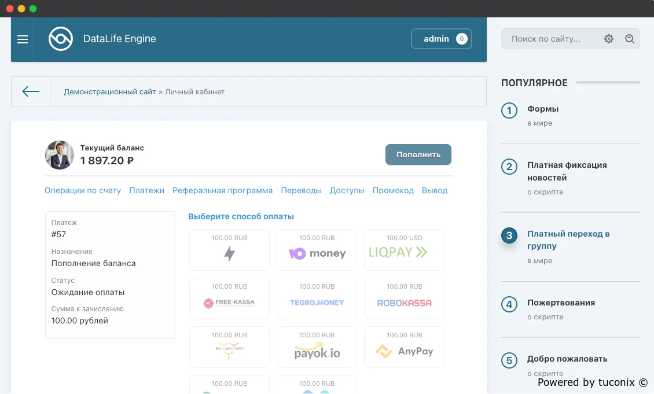This screenshot has width=654, height=394.
Task: Open the admin user menu
Action: 441,39
